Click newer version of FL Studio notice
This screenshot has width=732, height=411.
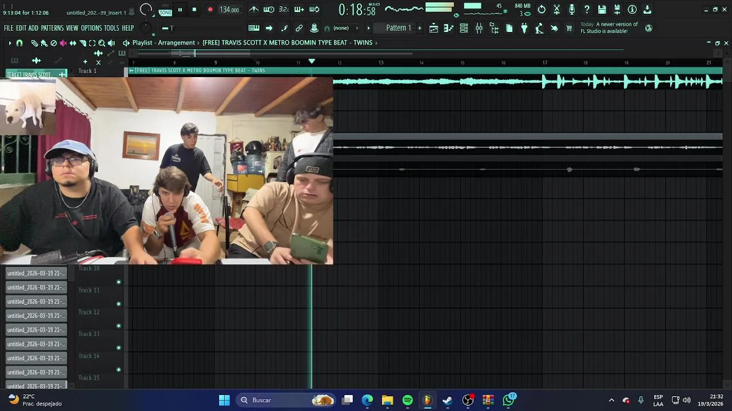coord(609,27)
